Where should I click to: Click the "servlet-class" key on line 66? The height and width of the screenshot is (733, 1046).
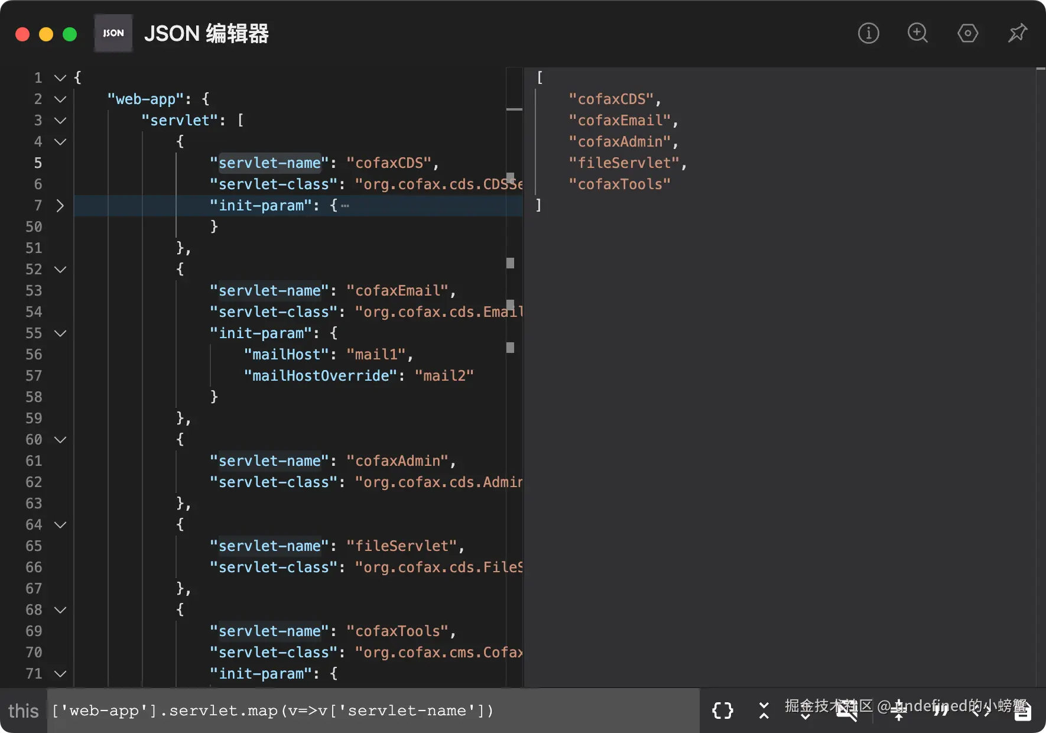pyautogui.click(x=274, y=567)
